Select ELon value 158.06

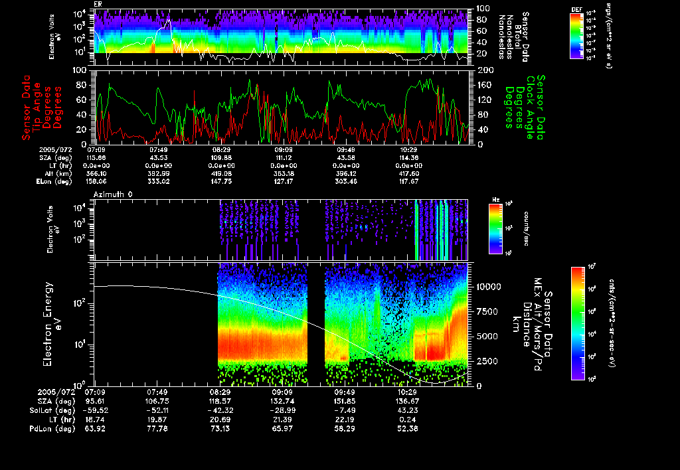point(97,182)
